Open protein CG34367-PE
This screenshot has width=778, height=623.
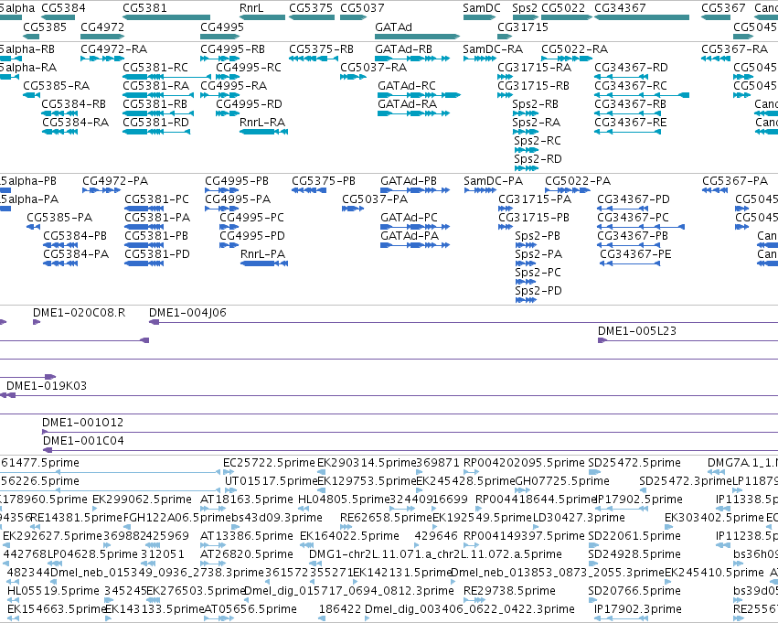click(x=635, y=254)
